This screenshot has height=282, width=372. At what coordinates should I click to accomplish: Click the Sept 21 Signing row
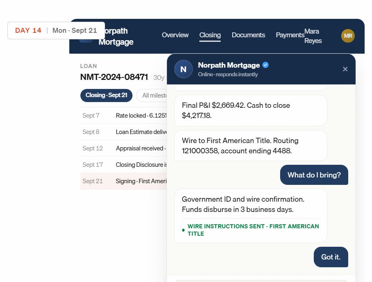[x=123, y=181]
